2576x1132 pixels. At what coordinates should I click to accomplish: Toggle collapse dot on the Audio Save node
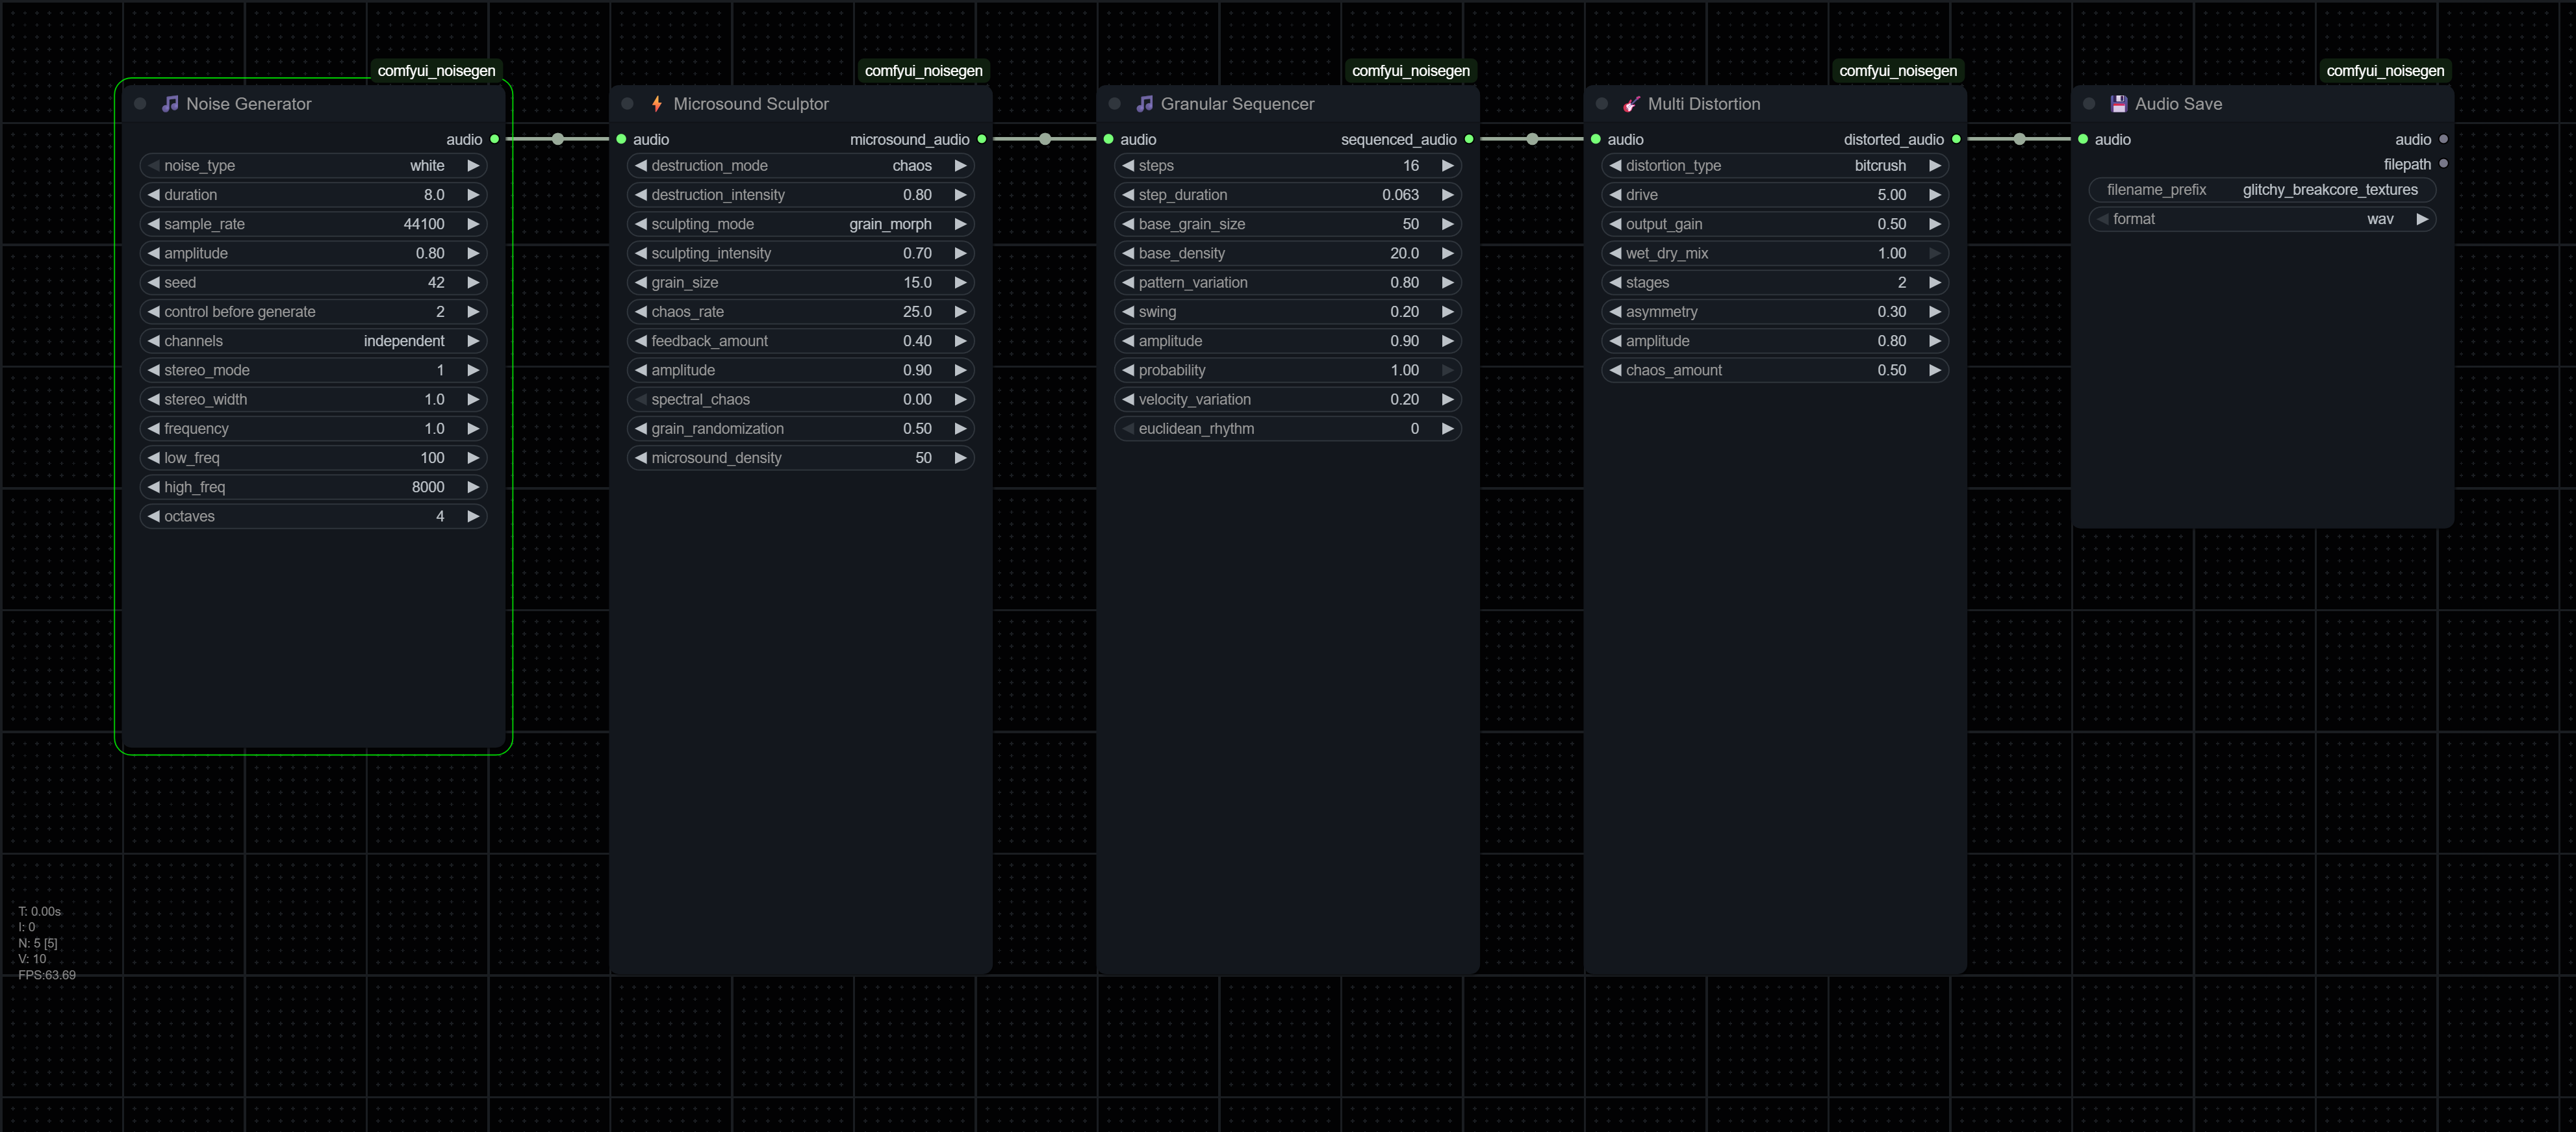2089,104
